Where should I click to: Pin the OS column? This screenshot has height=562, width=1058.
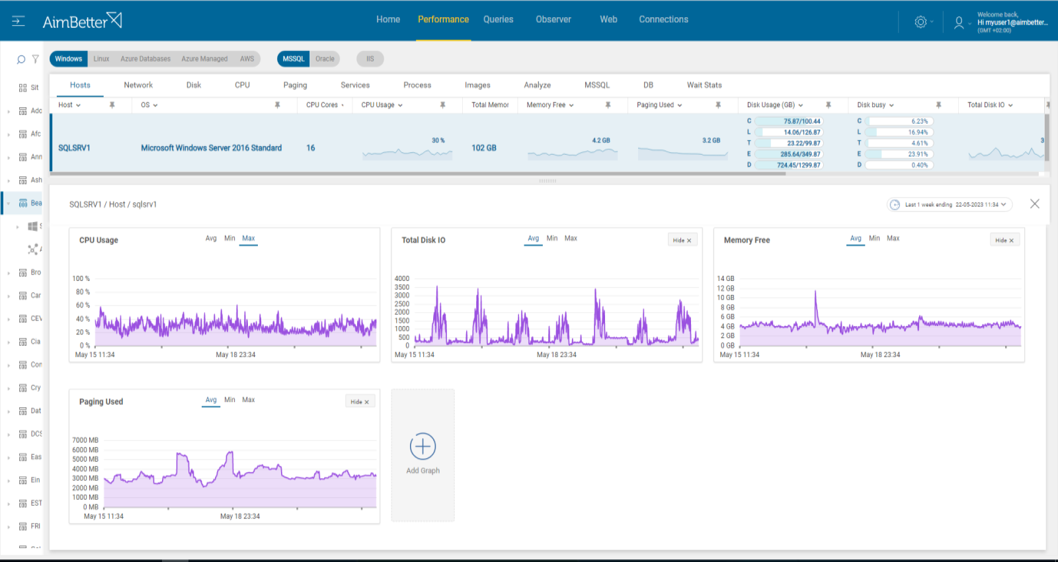tap(278, 105)
